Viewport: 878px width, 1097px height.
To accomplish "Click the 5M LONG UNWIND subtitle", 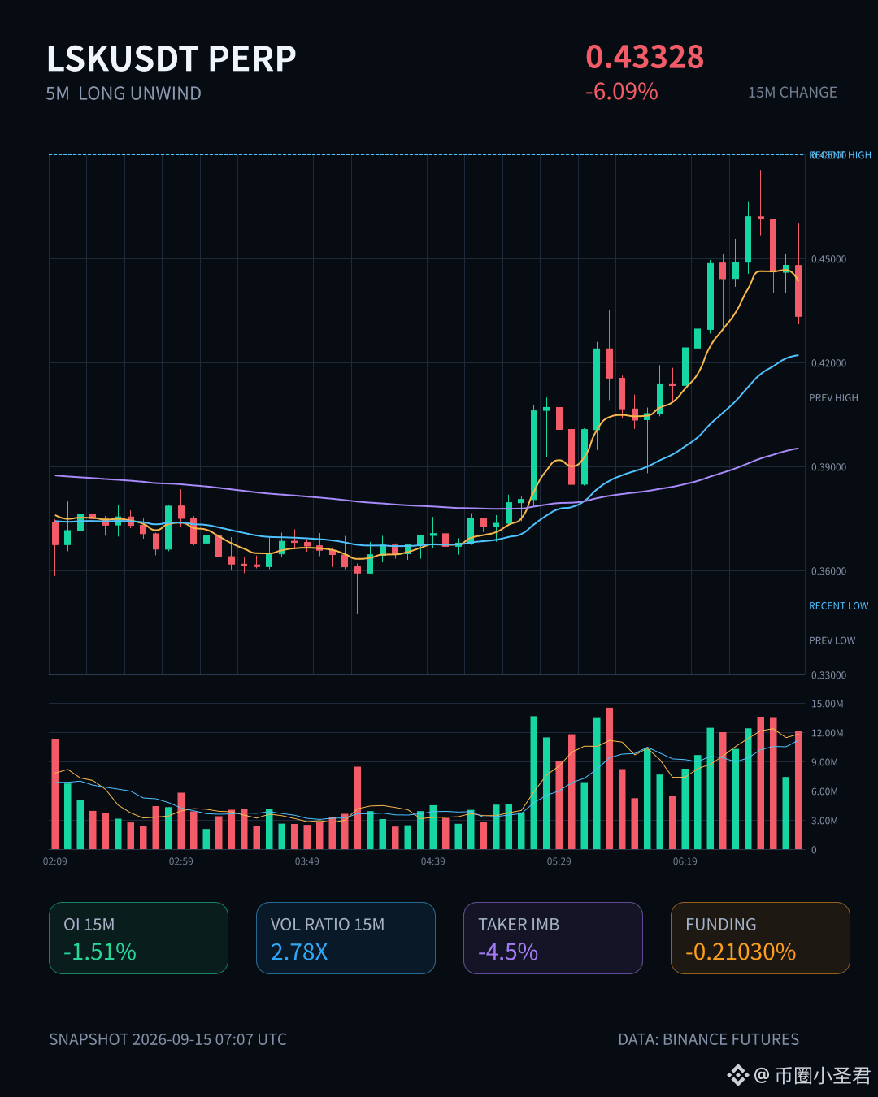I will [x=124, y=93].
